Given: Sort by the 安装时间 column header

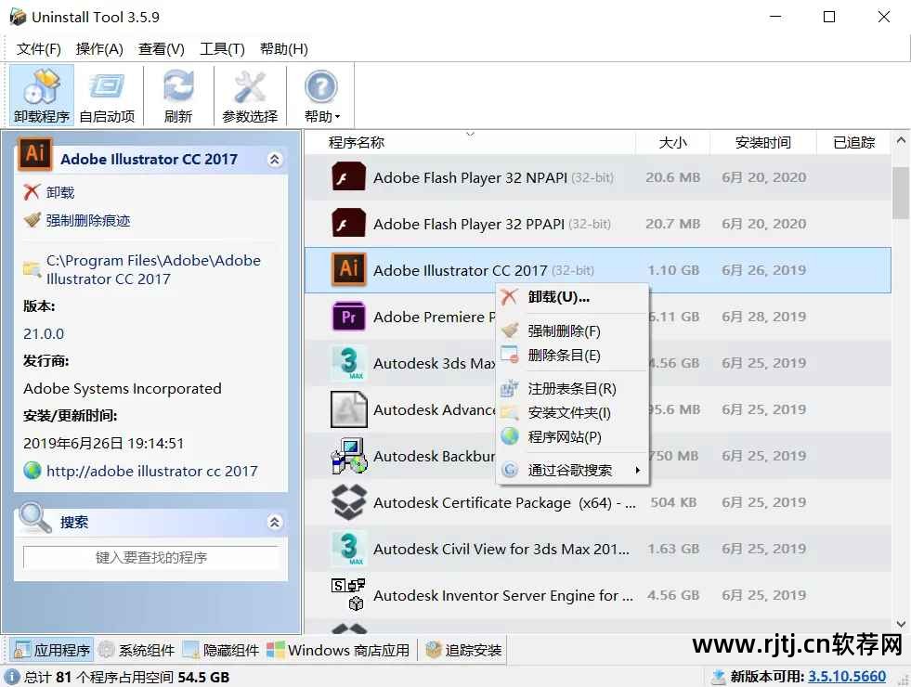Looking at the screenshot, I should click(762, 142).
